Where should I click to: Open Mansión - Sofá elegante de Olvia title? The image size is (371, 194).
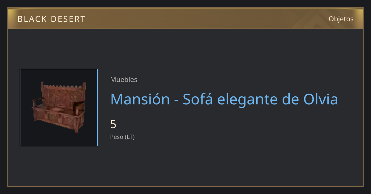coord(224,99)
